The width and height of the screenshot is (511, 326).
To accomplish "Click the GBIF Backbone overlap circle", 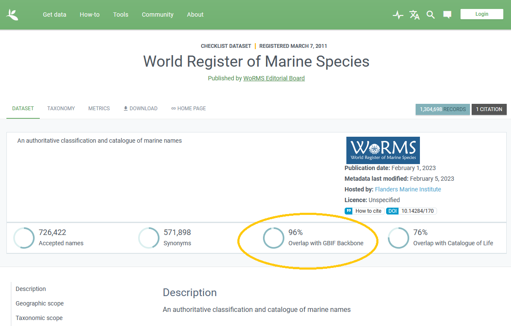I will pyautogui.click(x=273, y=238).
